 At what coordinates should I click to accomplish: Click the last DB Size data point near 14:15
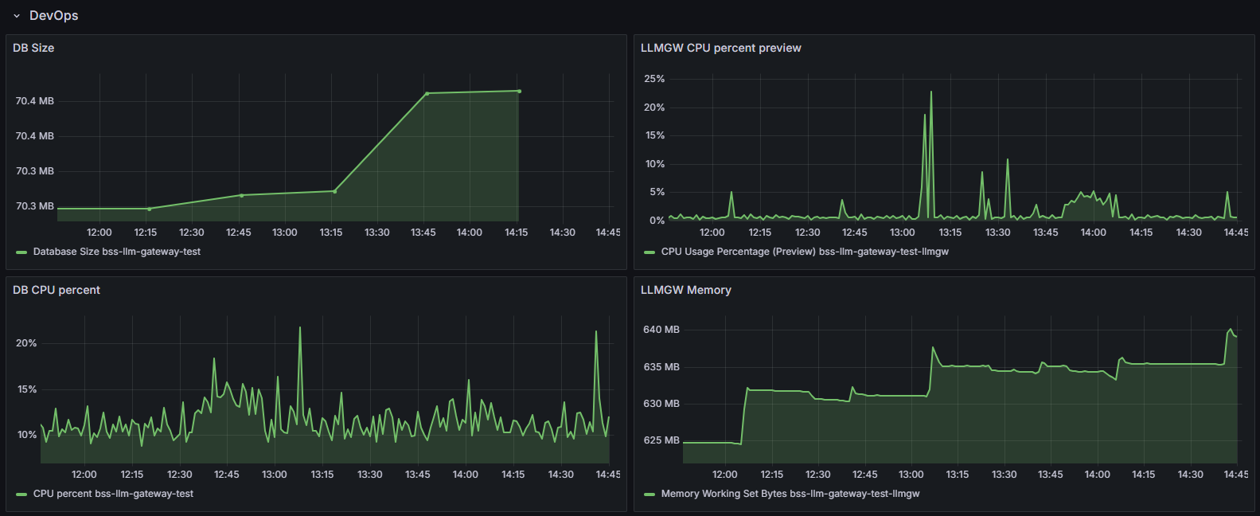520,91
